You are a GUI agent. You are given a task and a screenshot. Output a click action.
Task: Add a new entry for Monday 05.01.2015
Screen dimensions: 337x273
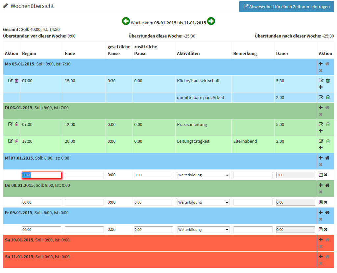click(321, 64)
